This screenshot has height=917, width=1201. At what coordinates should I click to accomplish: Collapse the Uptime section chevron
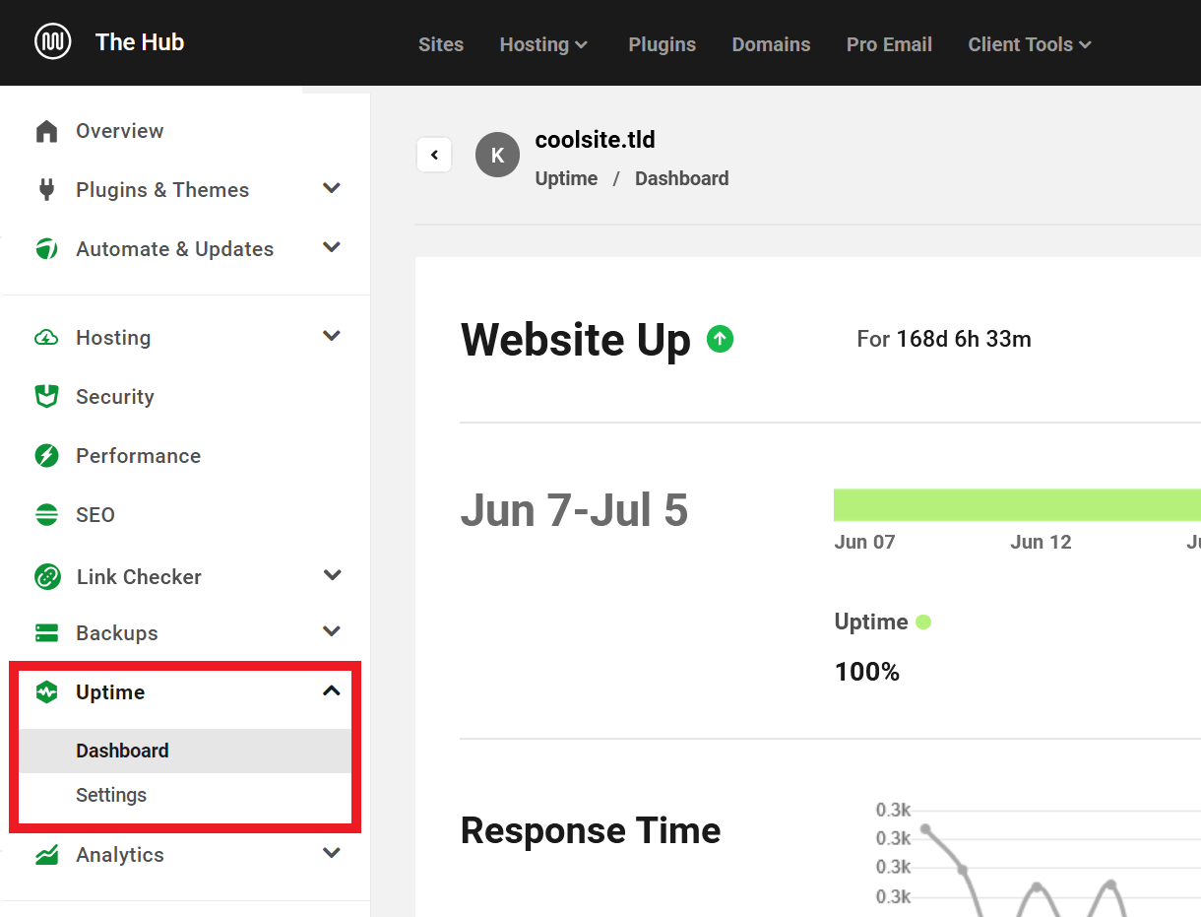tap(332, 691)
